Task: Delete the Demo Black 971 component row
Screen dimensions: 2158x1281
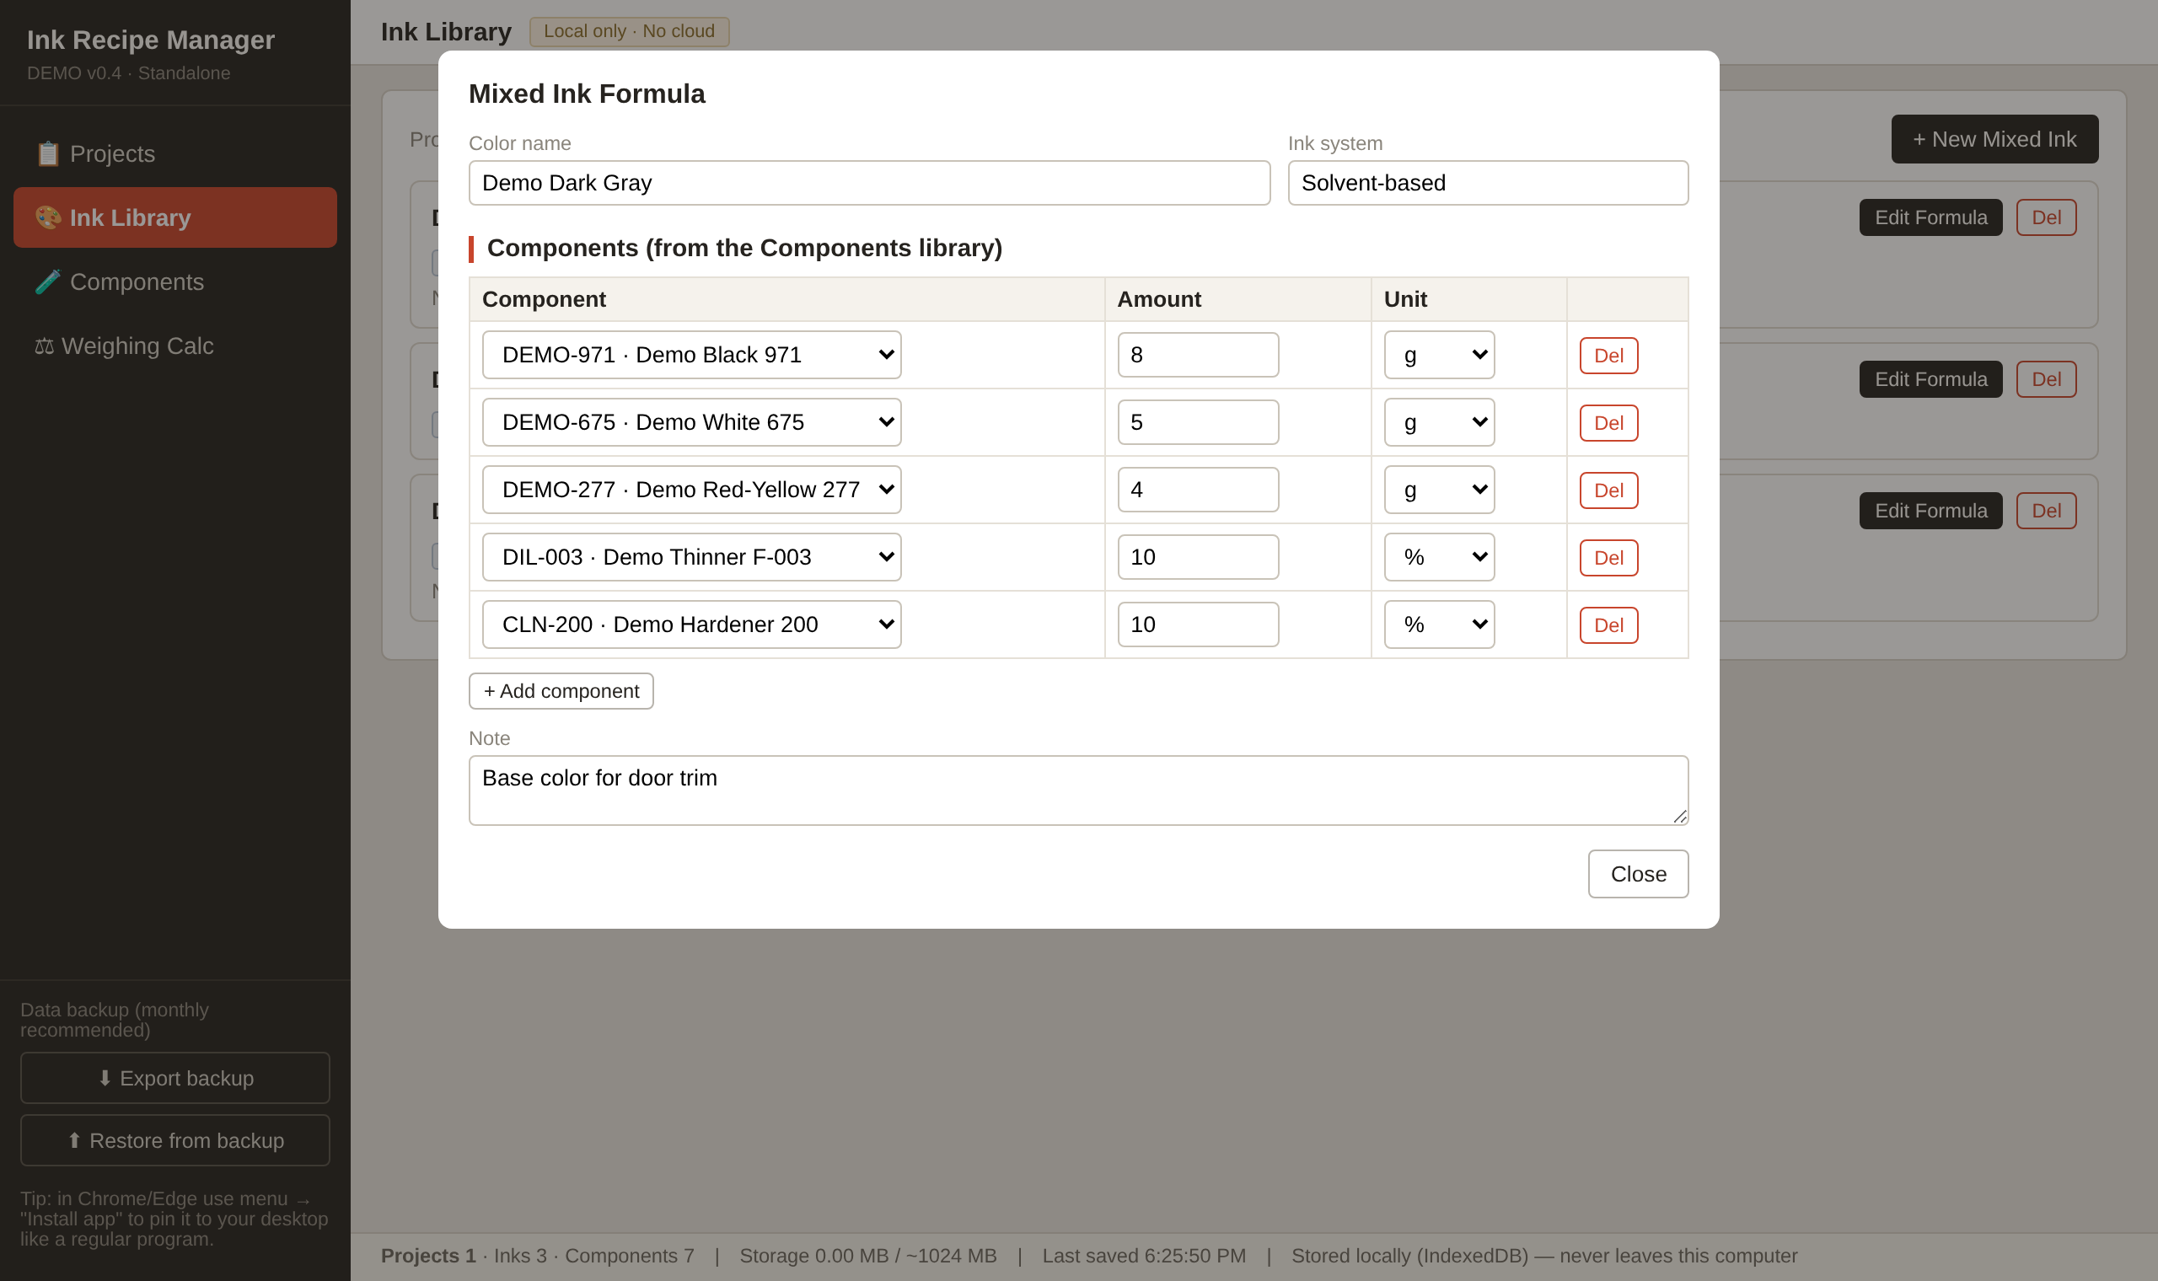Action: click(1608, 356)
